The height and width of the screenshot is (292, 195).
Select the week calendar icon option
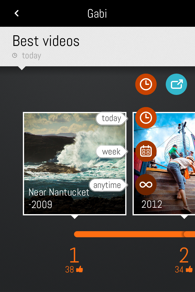click(146, 151)
